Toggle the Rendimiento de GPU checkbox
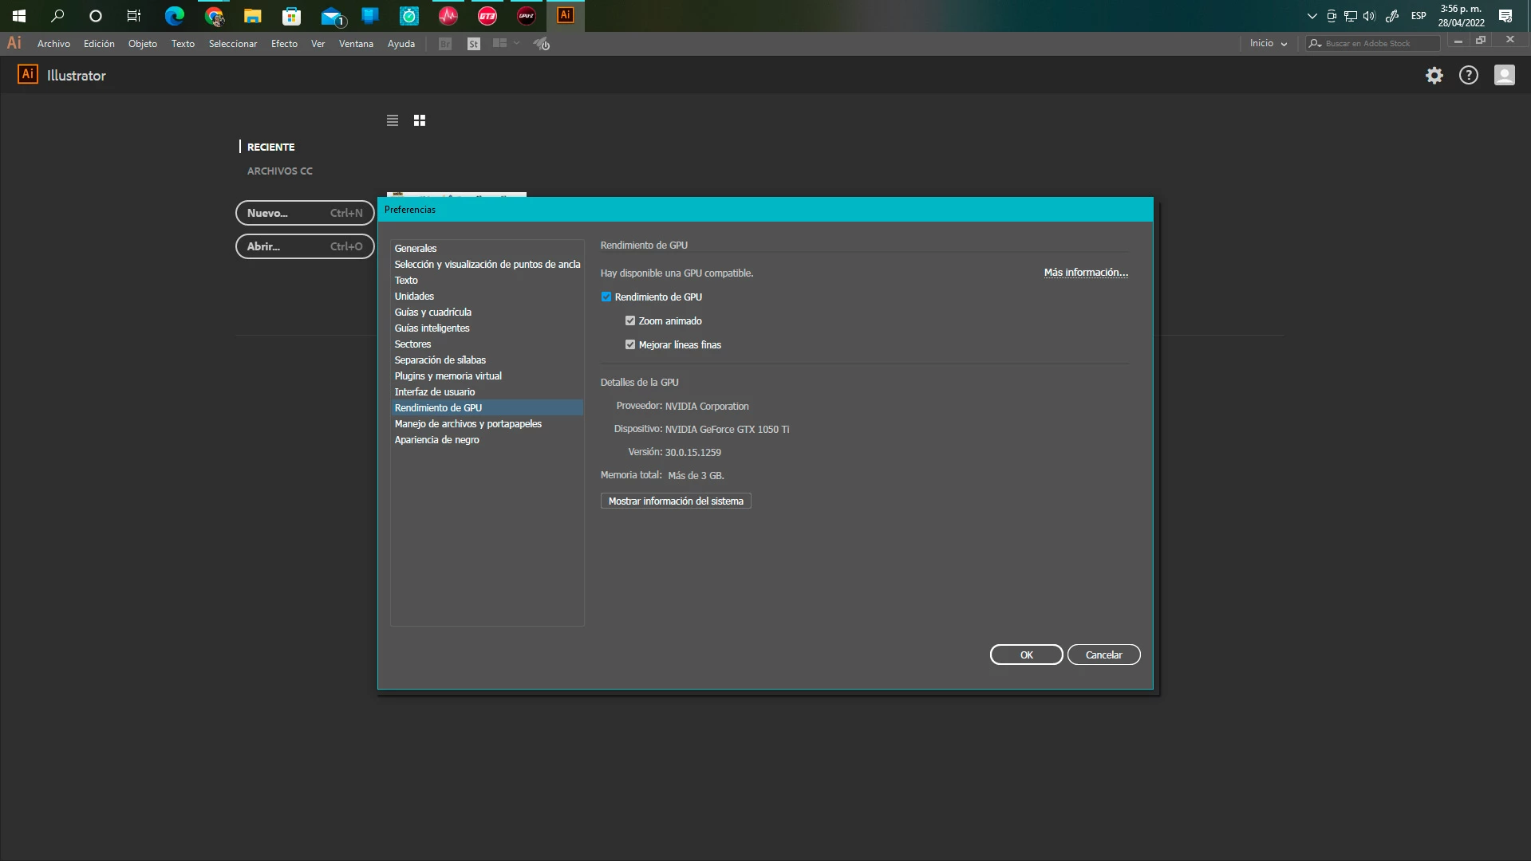 (x=606, y=297)
